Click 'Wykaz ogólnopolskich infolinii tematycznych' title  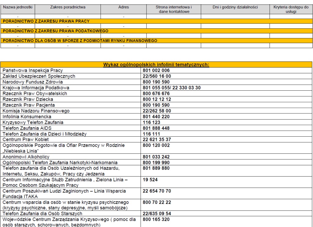click(x=156, y=65)
